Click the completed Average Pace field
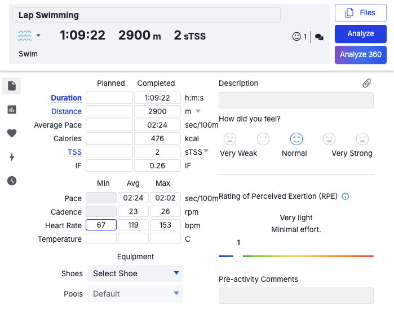This screenshot has height=309, width=394. [158, 125]
